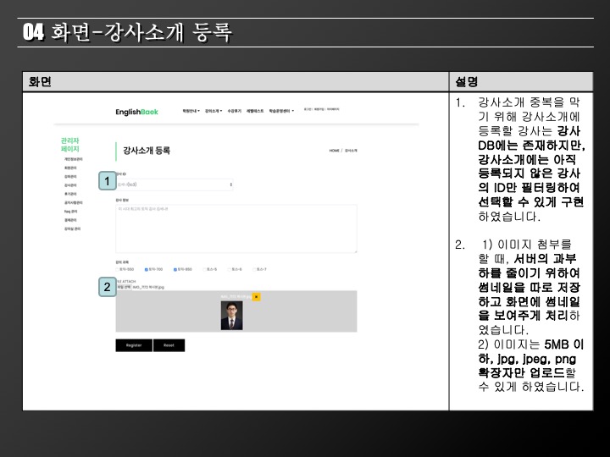
Task: Open 강의실 관리 in admin sidebar
Action: [72, 228]
